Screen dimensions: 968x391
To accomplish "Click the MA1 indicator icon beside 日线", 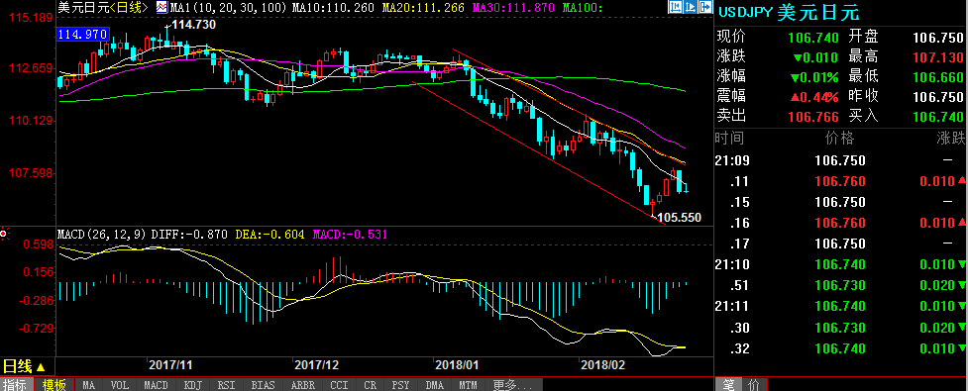I will (161, 7).
